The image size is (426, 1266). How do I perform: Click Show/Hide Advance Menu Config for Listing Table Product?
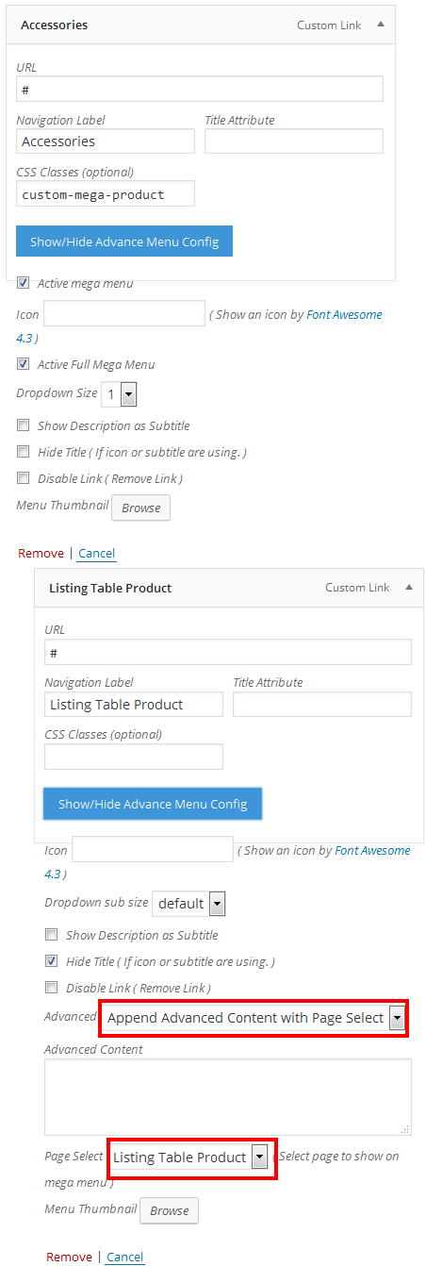153,804
